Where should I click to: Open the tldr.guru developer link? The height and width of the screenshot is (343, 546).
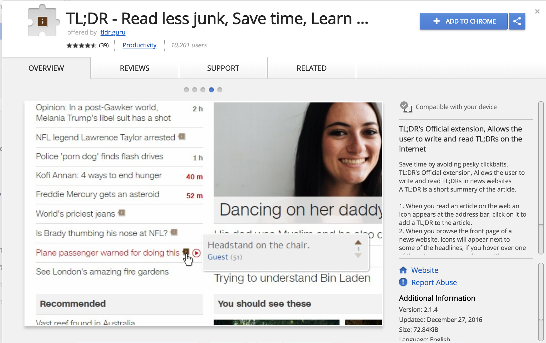coord(113,32)
